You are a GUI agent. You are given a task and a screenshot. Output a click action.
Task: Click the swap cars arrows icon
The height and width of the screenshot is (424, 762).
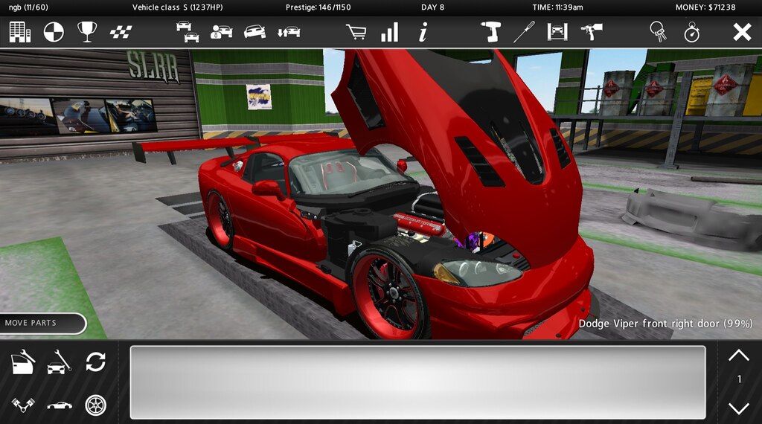tap(289, 33)
